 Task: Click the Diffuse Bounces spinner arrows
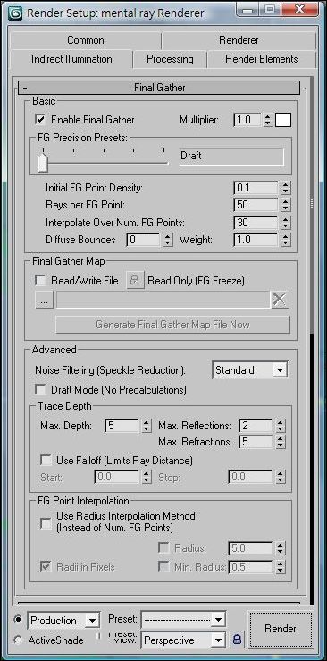point(168,240)
